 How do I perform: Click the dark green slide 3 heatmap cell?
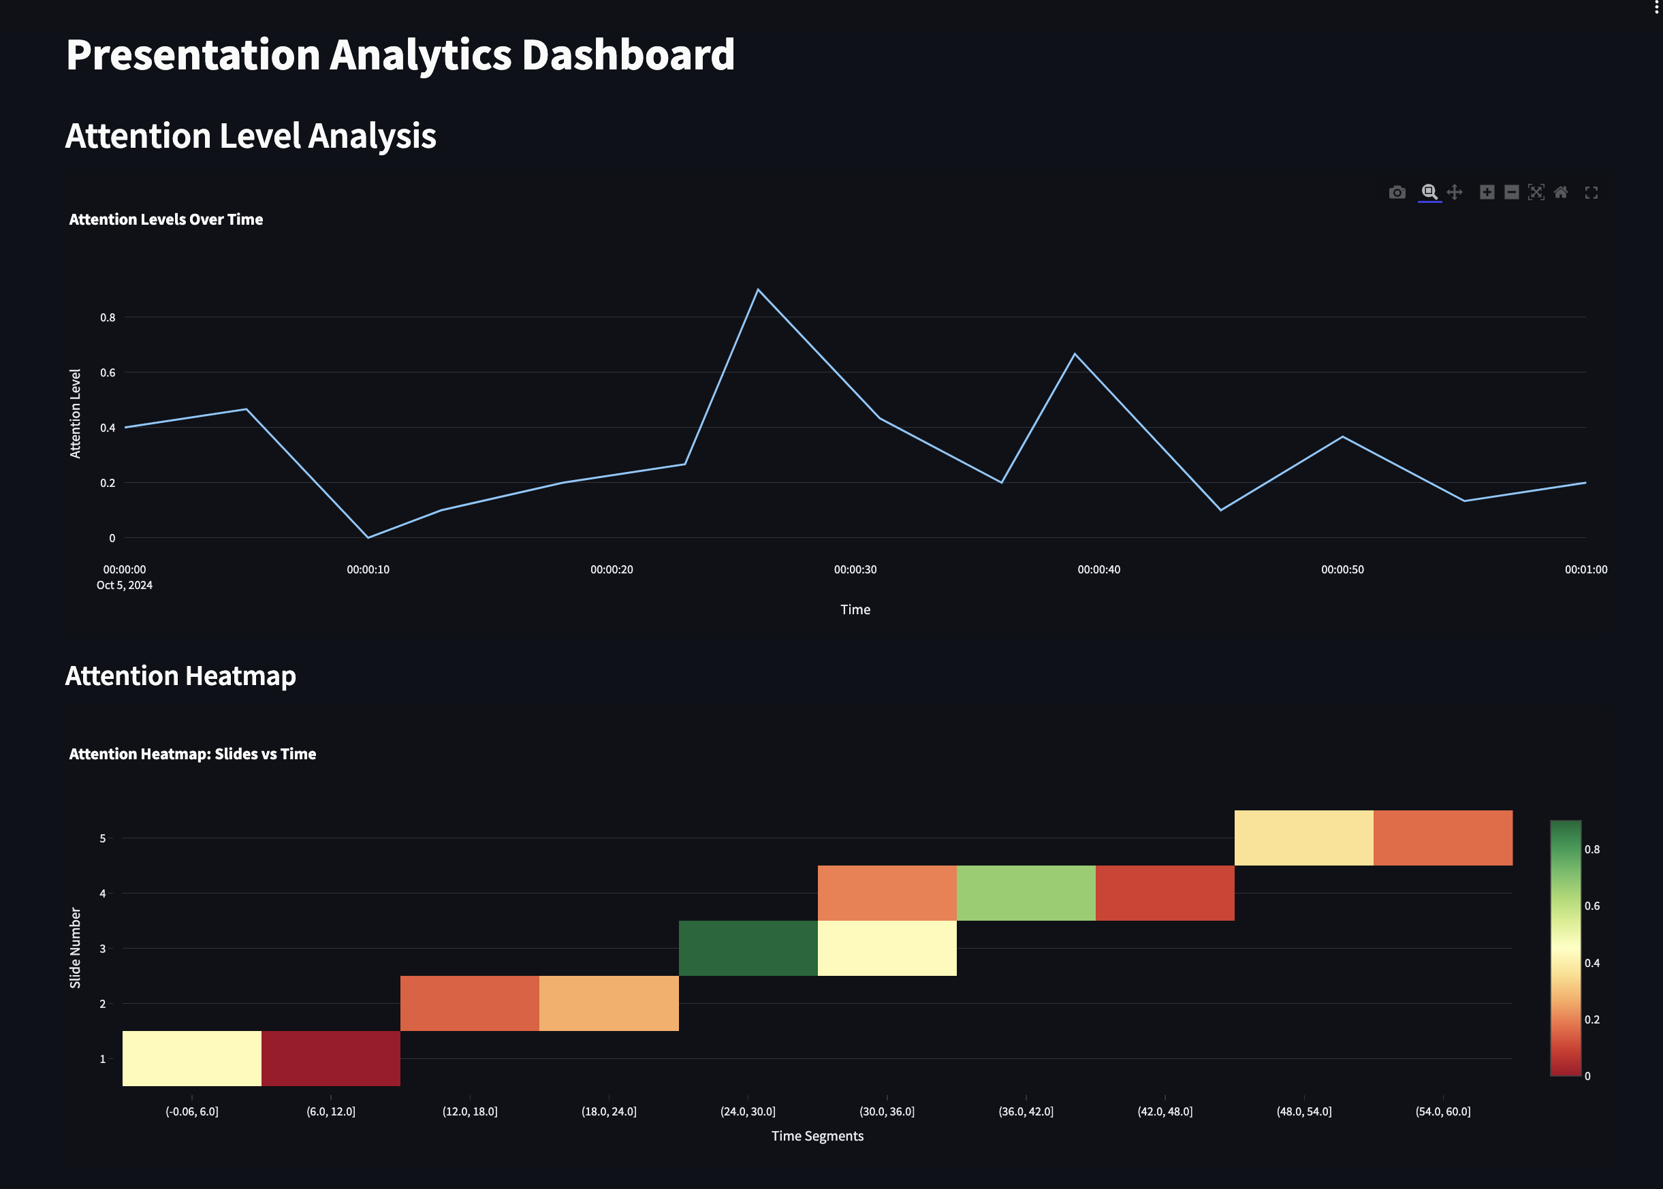[x=747, y=948]
